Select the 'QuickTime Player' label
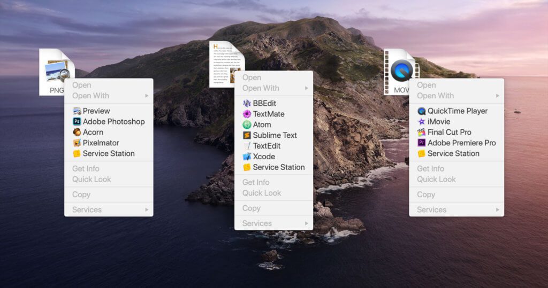The width and height of the screenshot is (548, 288). (x=458, y=111)
